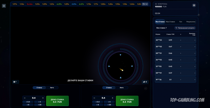Decrease the right bet amount with minus
Viewport: 210px width, 108px height.
click(x=94, y=98)
